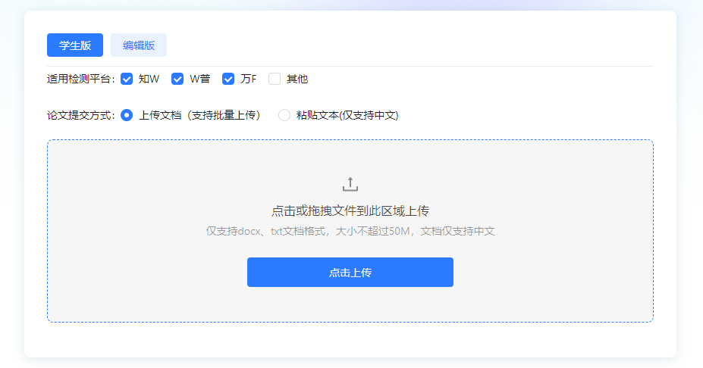Click the 论文提交方式 label
The height and width of the screenshot is (368, 703).
click(x=80, y=116)
